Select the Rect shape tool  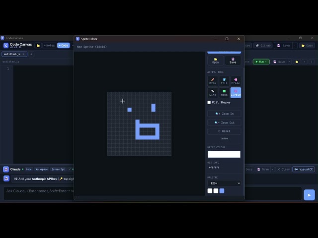(x=224, y=93)
